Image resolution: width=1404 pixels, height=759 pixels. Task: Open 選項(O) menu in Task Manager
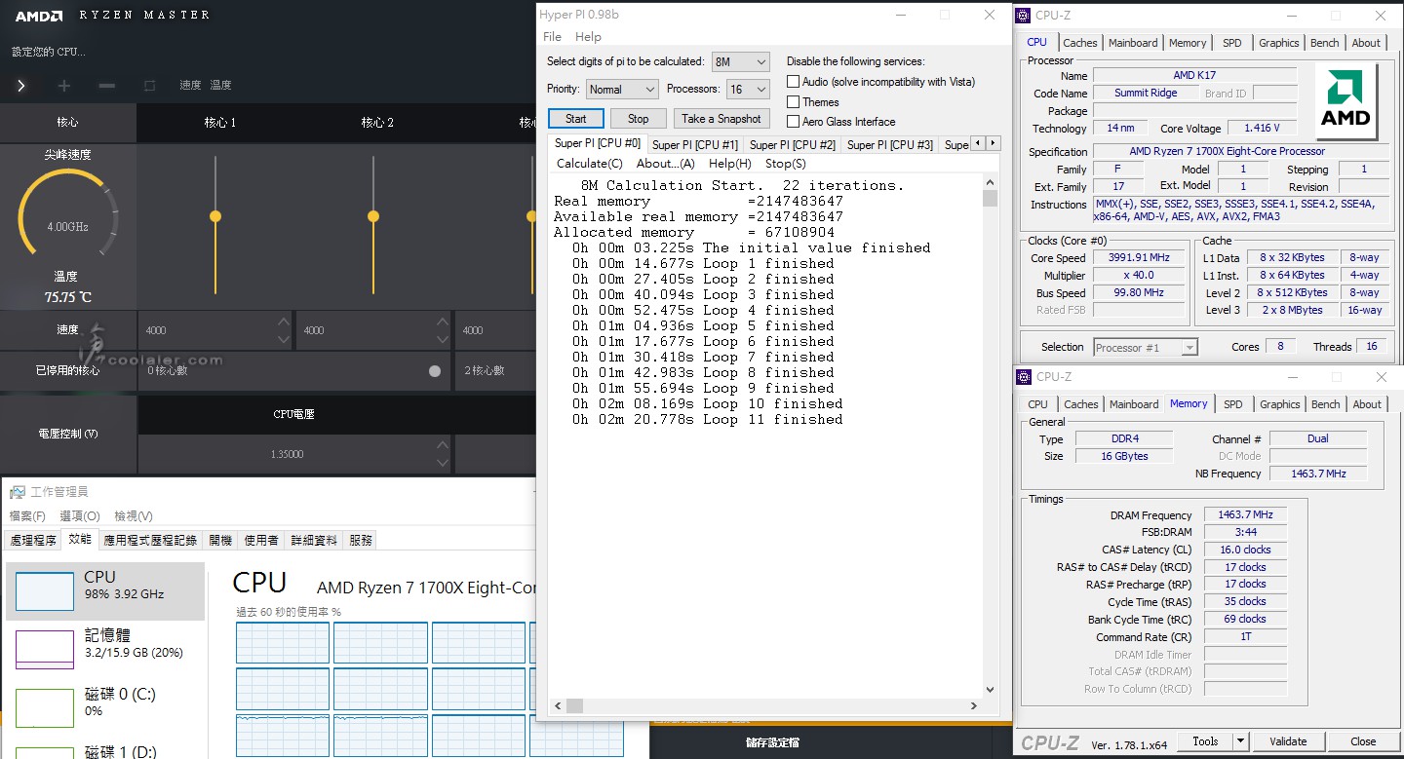(x=80, y=516)
